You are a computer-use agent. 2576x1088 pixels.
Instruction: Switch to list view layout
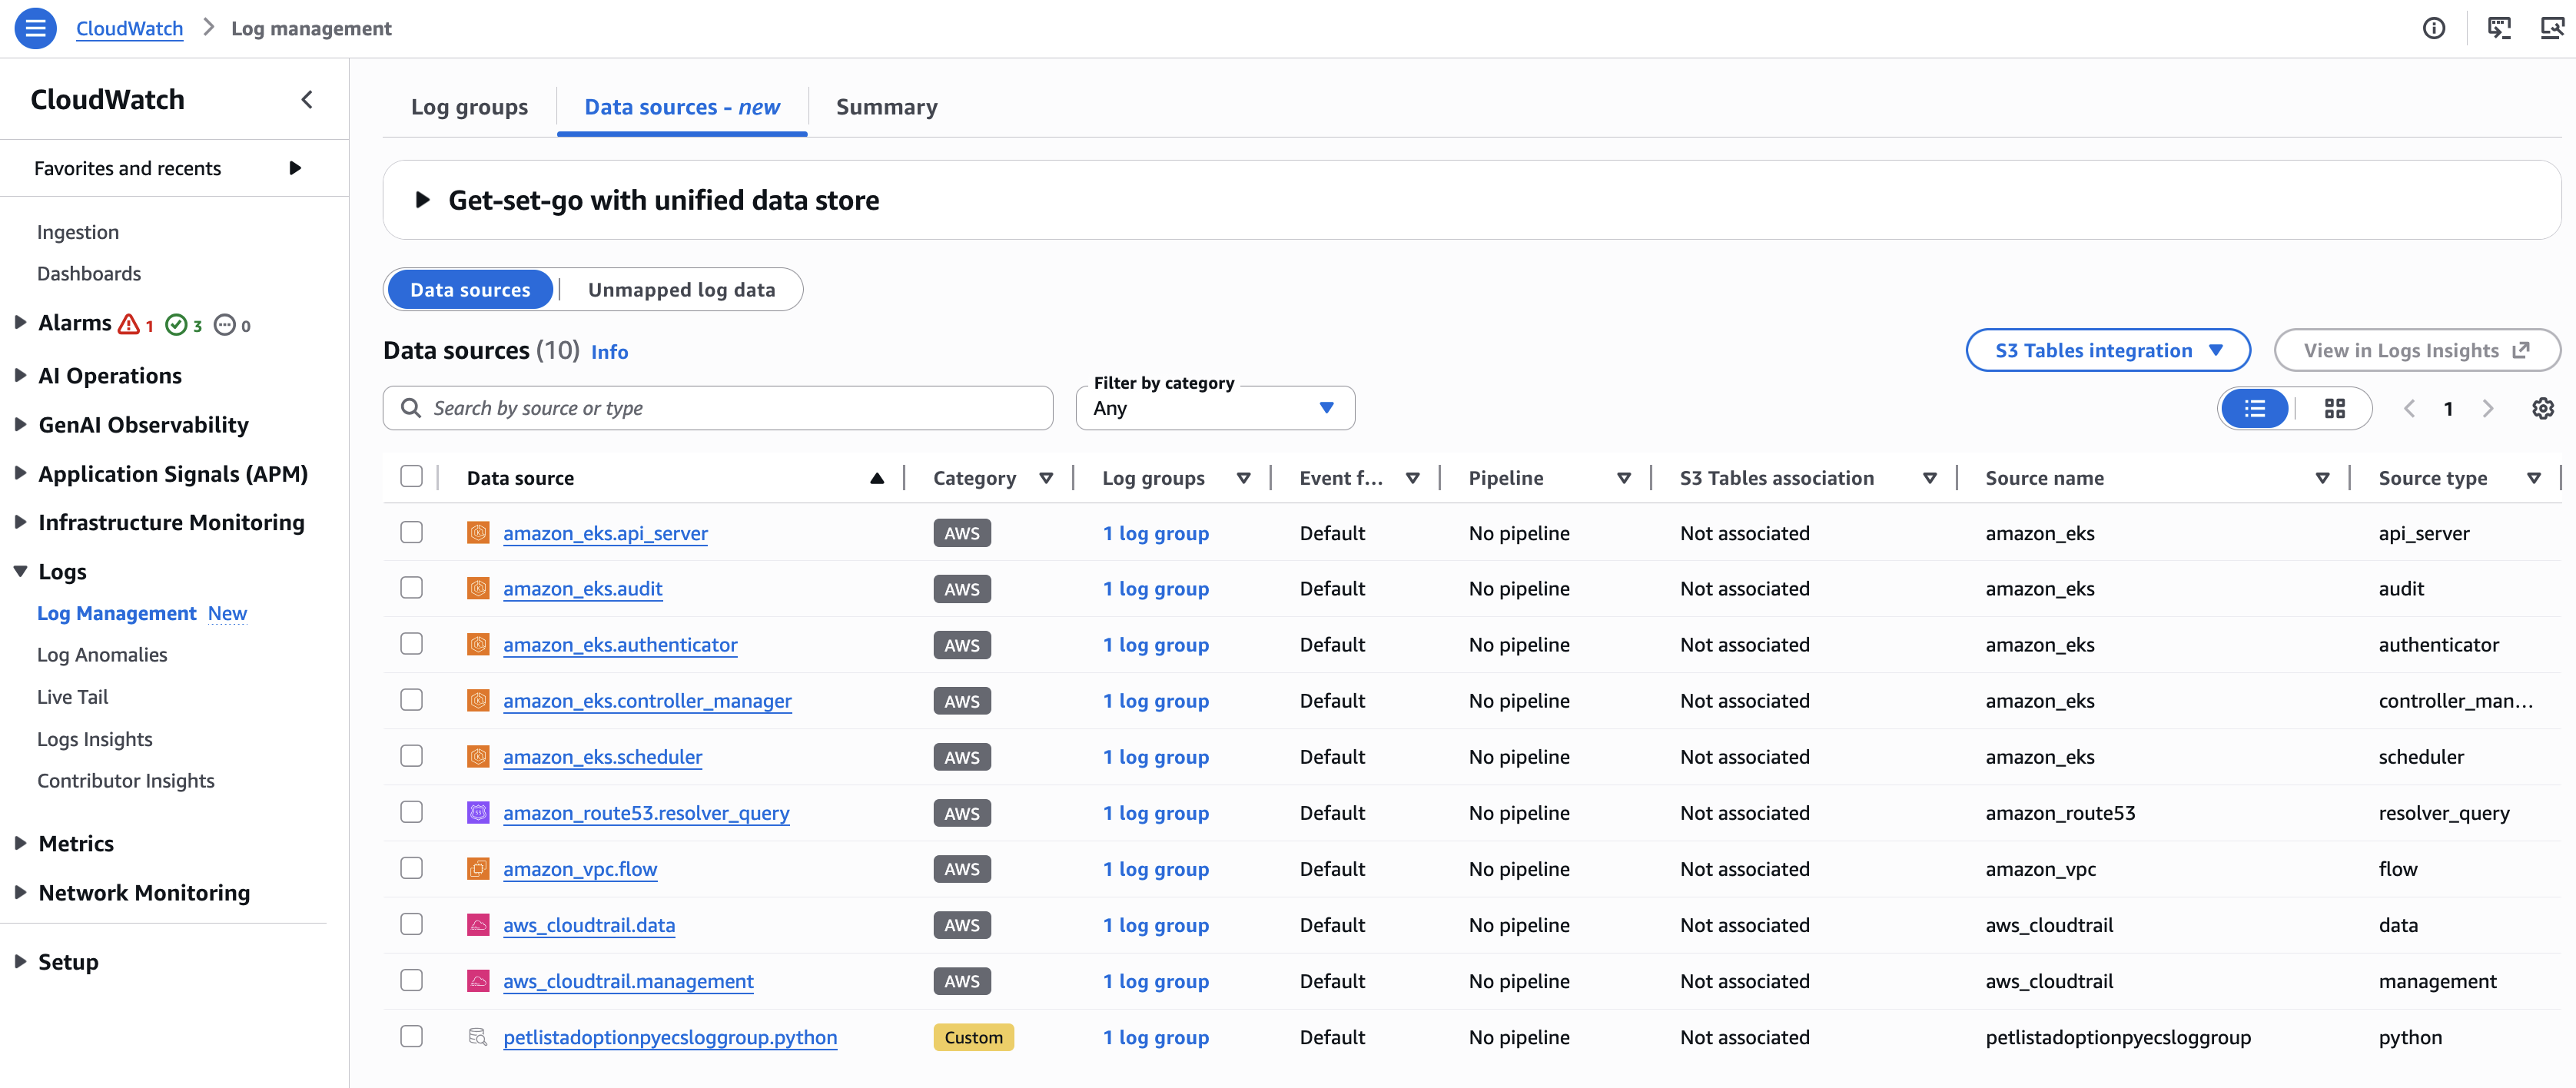2254,408
